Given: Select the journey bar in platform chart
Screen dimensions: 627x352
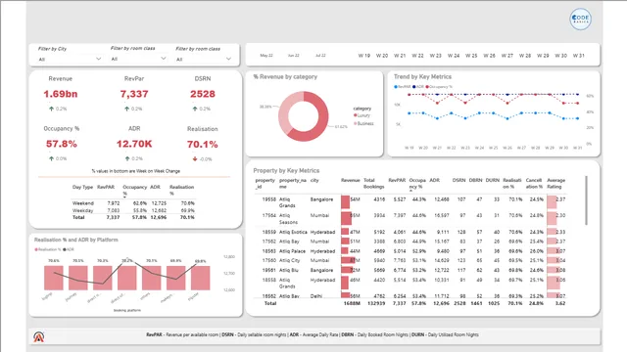Looking at the screenshot, I should pos(78,278).
